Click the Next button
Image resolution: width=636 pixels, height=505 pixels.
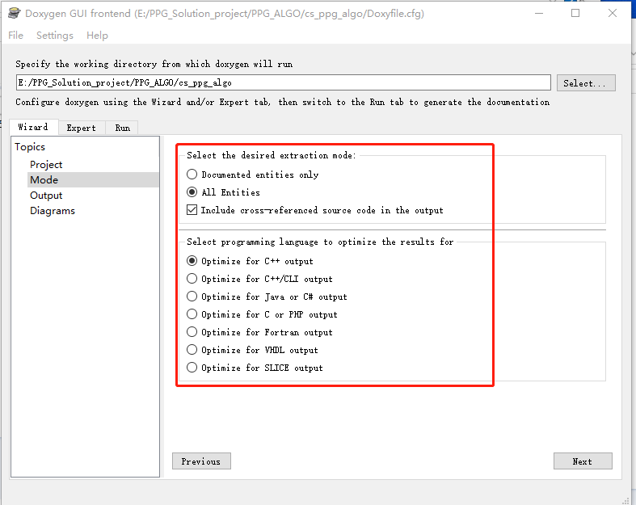tap(583, 461)
